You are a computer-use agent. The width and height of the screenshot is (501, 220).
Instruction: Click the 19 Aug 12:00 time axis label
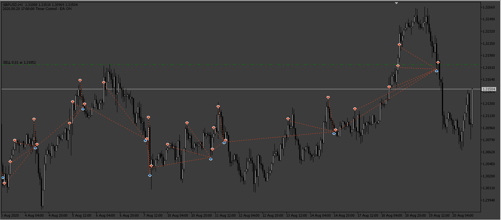pos(439,215)
